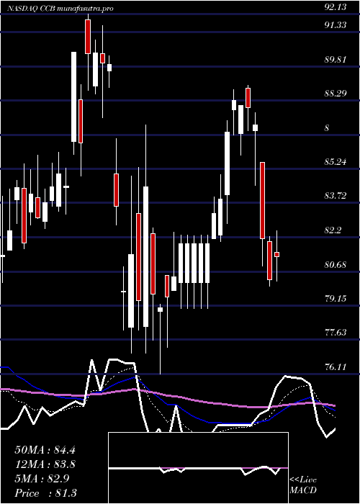Viewport: 360px width, 504px height.
Task: Click the 82.2 price axis label
Action: coord(333,230)
